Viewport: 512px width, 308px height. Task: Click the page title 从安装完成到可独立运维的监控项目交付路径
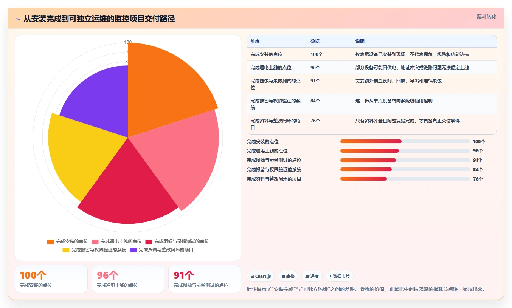click(99, 19)
